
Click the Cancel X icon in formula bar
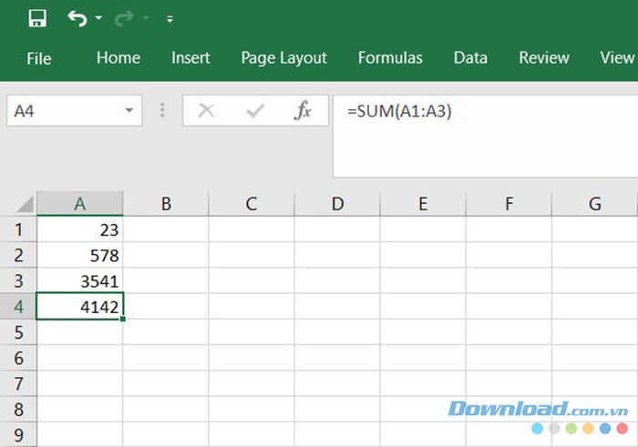coord(206,111)
